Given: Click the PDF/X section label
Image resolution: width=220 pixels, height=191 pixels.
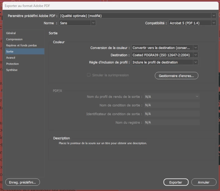Looking at the screenshot, I should click(x=57, y=91).
